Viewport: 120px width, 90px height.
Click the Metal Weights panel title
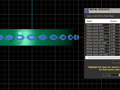point(99,9)
